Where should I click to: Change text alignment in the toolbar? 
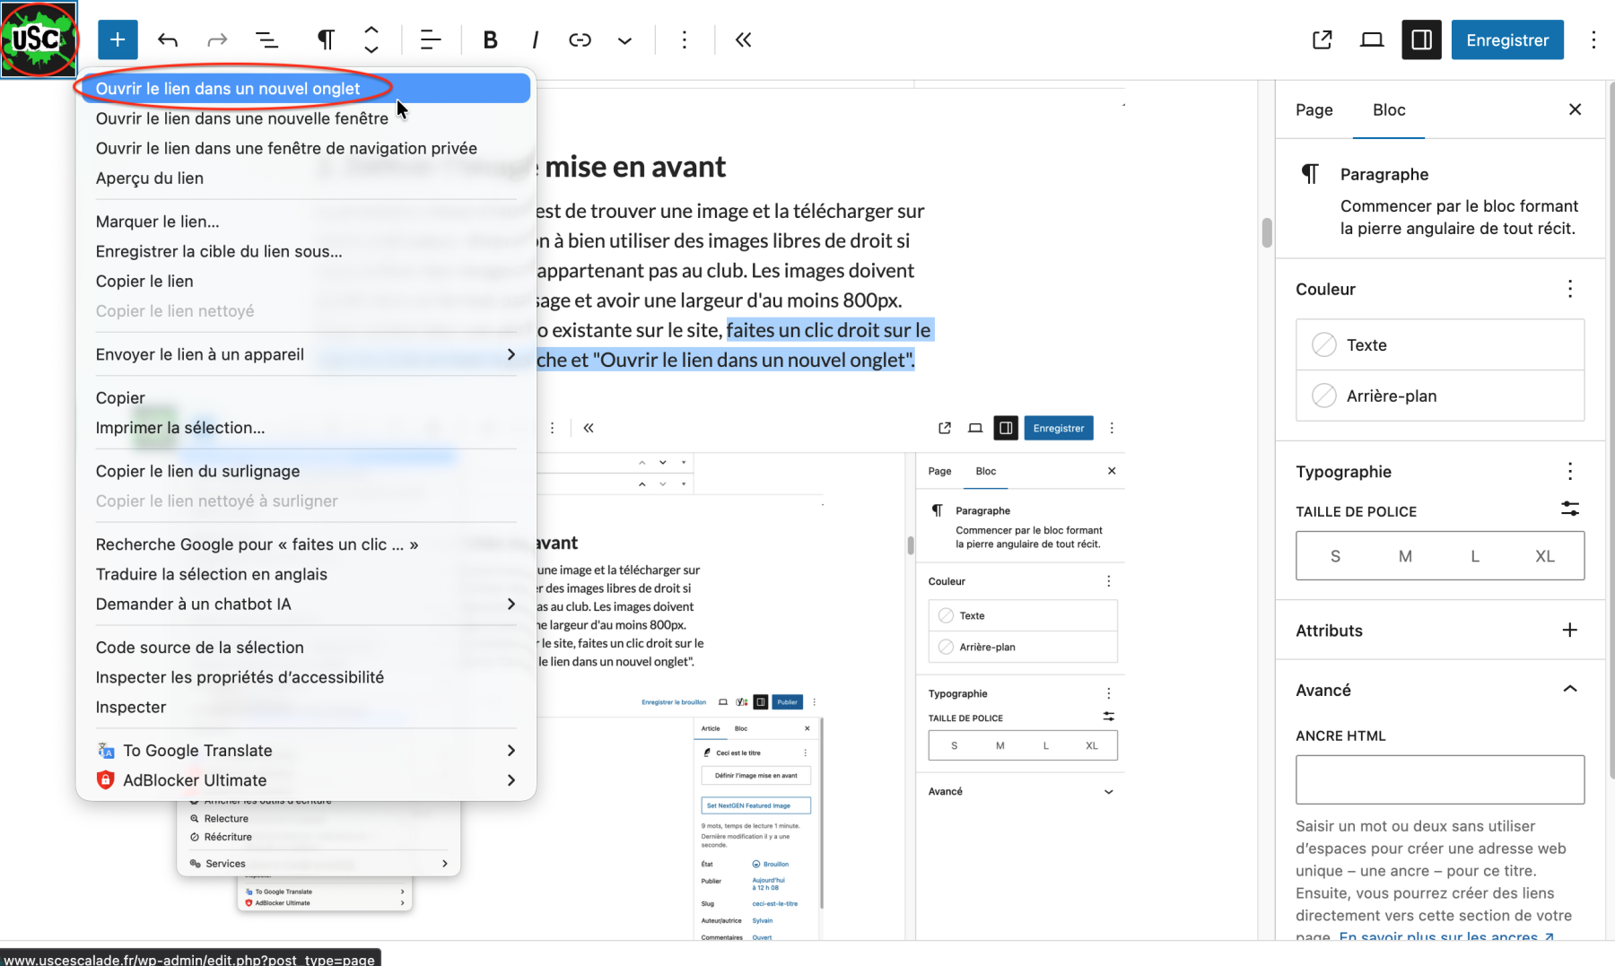click(x=431, y=39)
